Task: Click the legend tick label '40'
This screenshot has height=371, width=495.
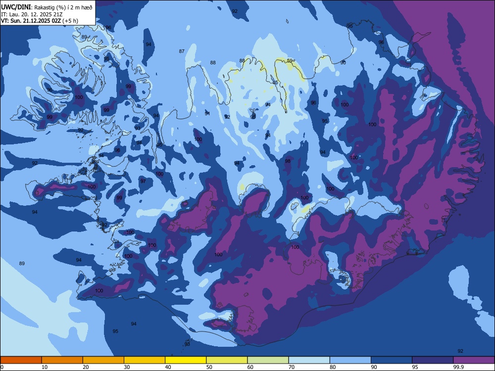Action: coord(168,367)
